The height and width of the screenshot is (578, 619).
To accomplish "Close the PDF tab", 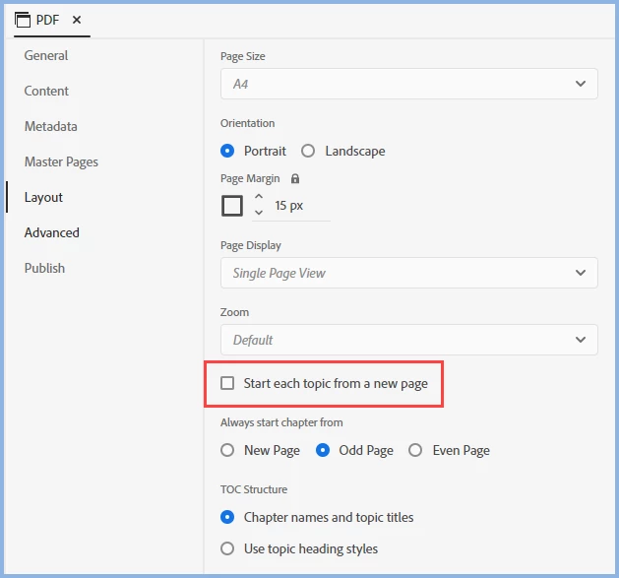I will click(x=77, y=20).
